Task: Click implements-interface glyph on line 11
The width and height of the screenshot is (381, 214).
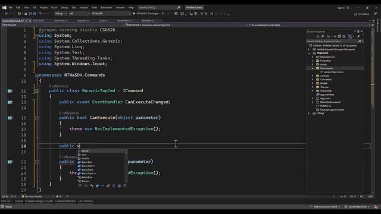Action: tap(10, 91)
